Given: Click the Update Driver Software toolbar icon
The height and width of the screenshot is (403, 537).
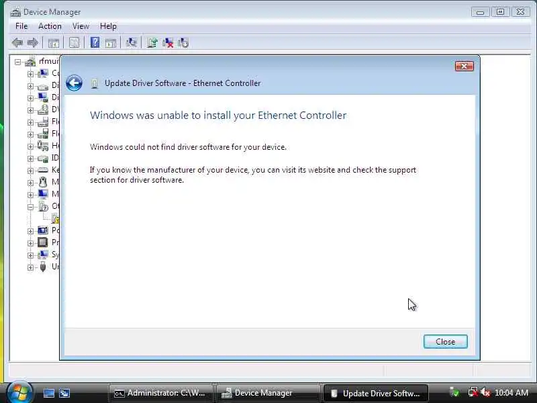Looking at the screenshot, I should pos(152,43).
